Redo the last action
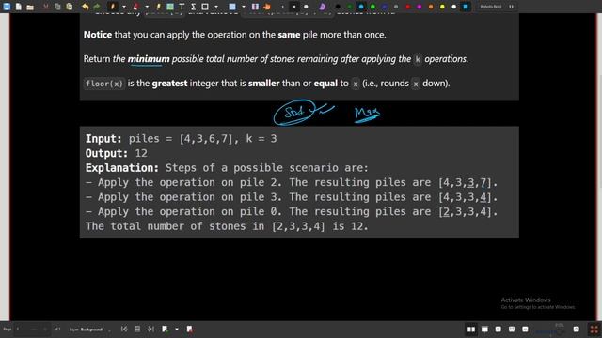The height and width of the screenshot is (338, 602). pos(97,7)
